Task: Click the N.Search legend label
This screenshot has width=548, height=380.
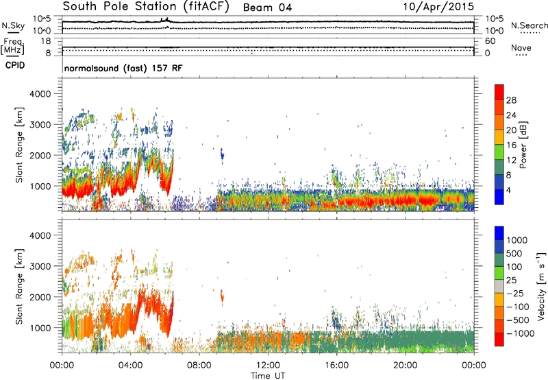Action: pos(530,25)
